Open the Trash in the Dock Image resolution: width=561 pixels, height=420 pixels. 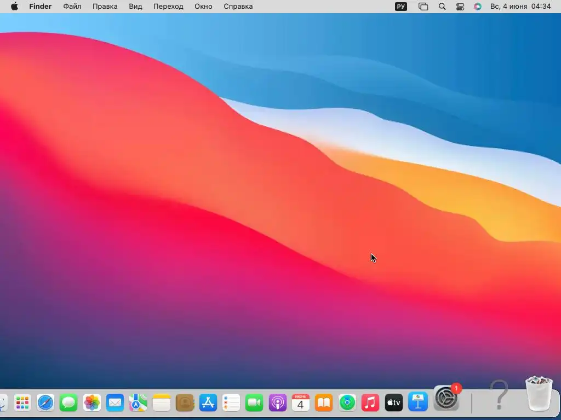(539, 394)
